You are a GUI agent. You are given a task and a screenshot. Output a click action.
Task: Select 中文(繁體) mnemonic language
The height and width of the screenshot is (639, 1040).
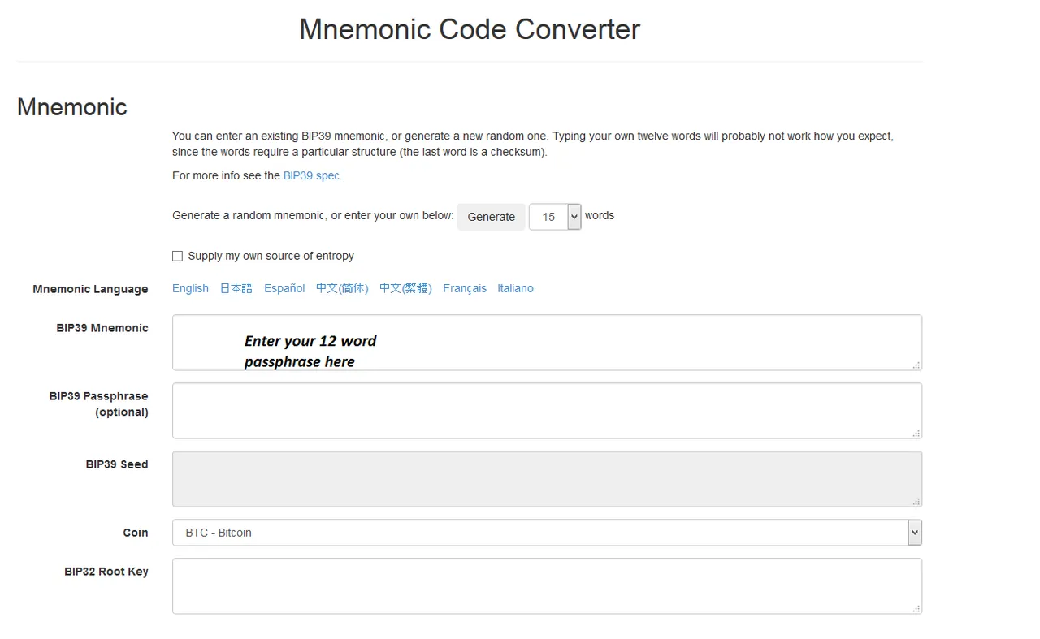[405, 288]
